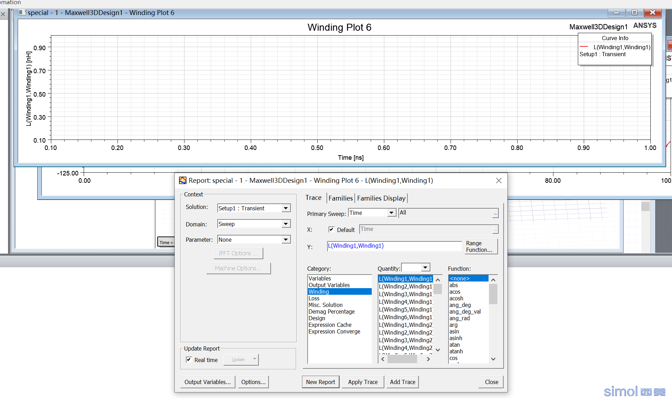Click the Function list scrollbar thumb

tap(493, 294)
